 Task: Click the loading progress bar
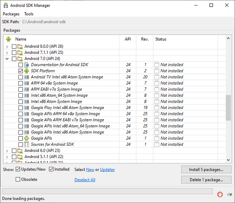pos(107,191)
